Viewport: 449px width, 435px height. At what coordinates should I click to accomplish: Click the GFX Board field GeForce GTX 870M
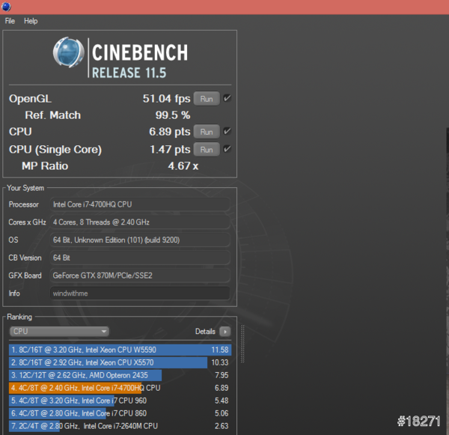[x=140, y=276]
